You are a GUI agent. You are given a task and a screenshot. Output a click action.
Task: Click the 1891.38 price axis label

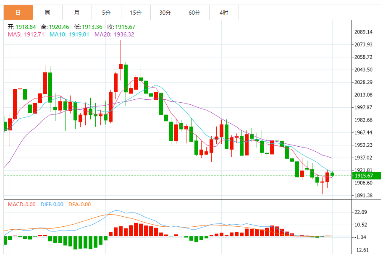click(363, 195)
